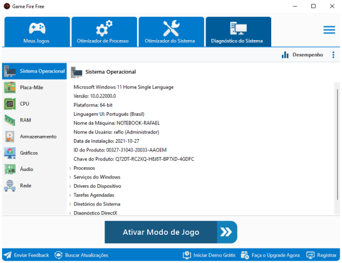This screenshot has width=342, height=263.
Task: Click the Desempenho bar chart icon
Action: pos(285,54)
